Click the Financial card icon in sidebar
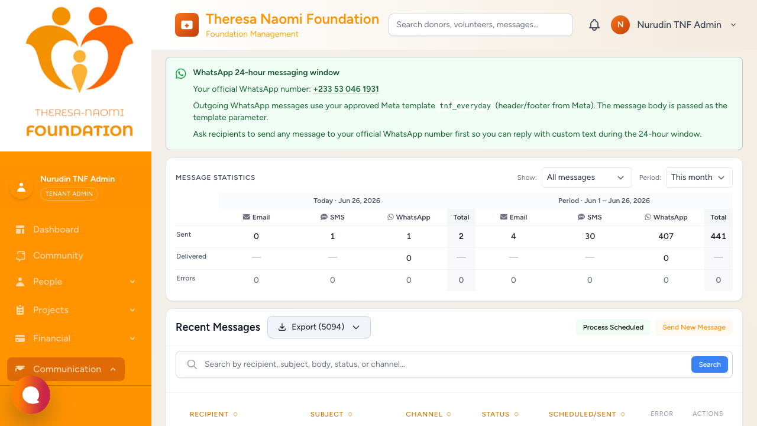 coord(21,338)
